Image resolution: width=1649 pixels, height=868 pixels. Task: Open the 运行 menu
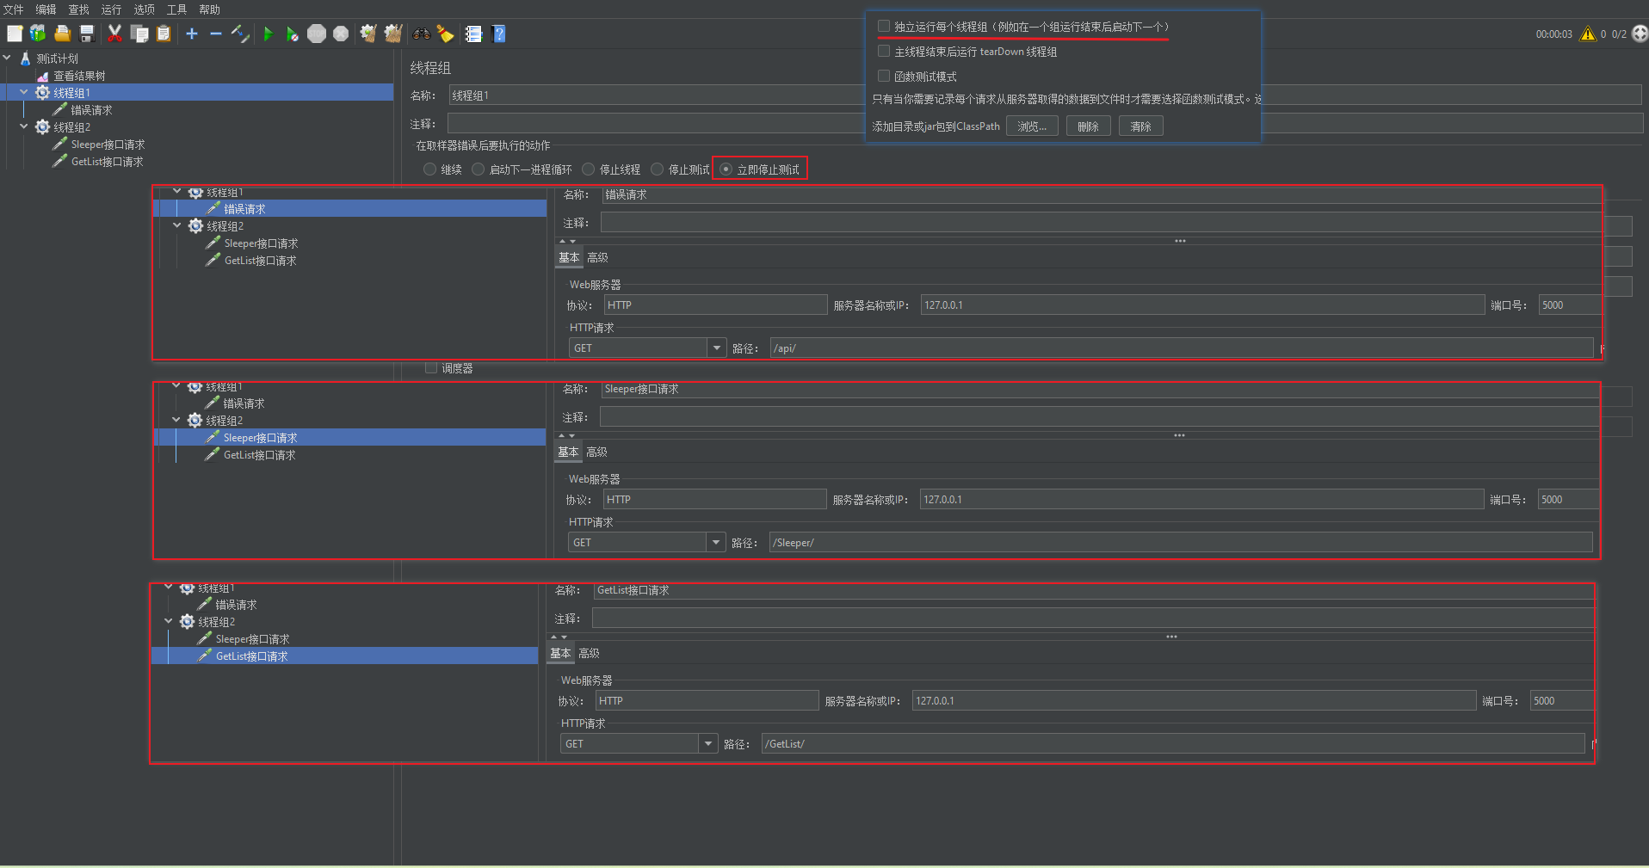(x=111, y=9)
